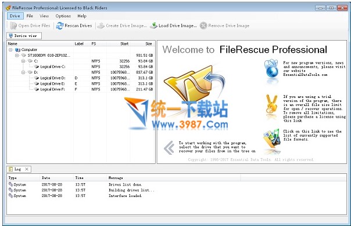Open the Help menu
351x226 pixels.
[82, 16]
